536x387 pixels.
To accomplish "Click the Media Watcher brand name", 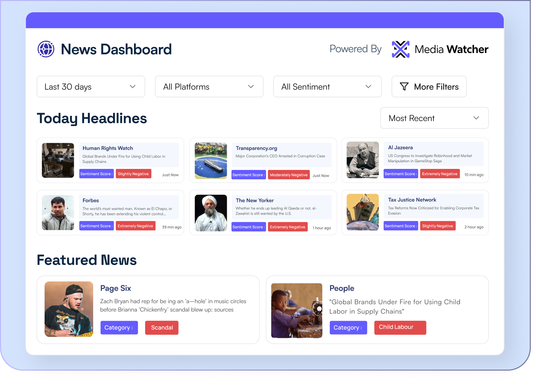I will point(452,49).
